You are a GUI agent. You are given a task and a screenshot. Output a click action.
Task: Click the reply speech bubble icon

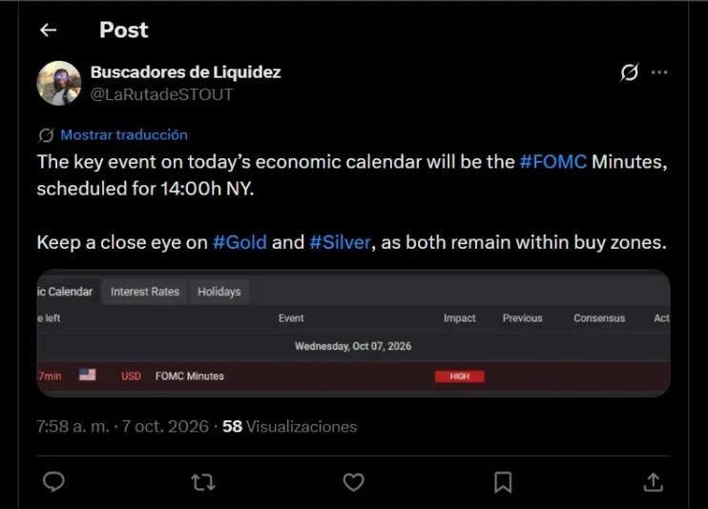[53, 481]
